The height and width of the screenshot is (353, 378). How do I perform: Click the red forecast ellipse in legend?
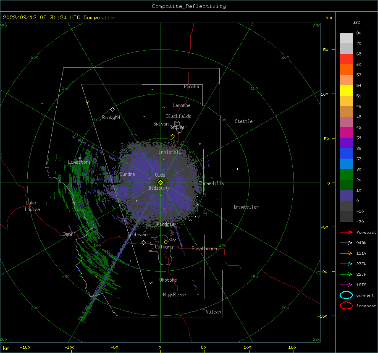pos(346,306)
